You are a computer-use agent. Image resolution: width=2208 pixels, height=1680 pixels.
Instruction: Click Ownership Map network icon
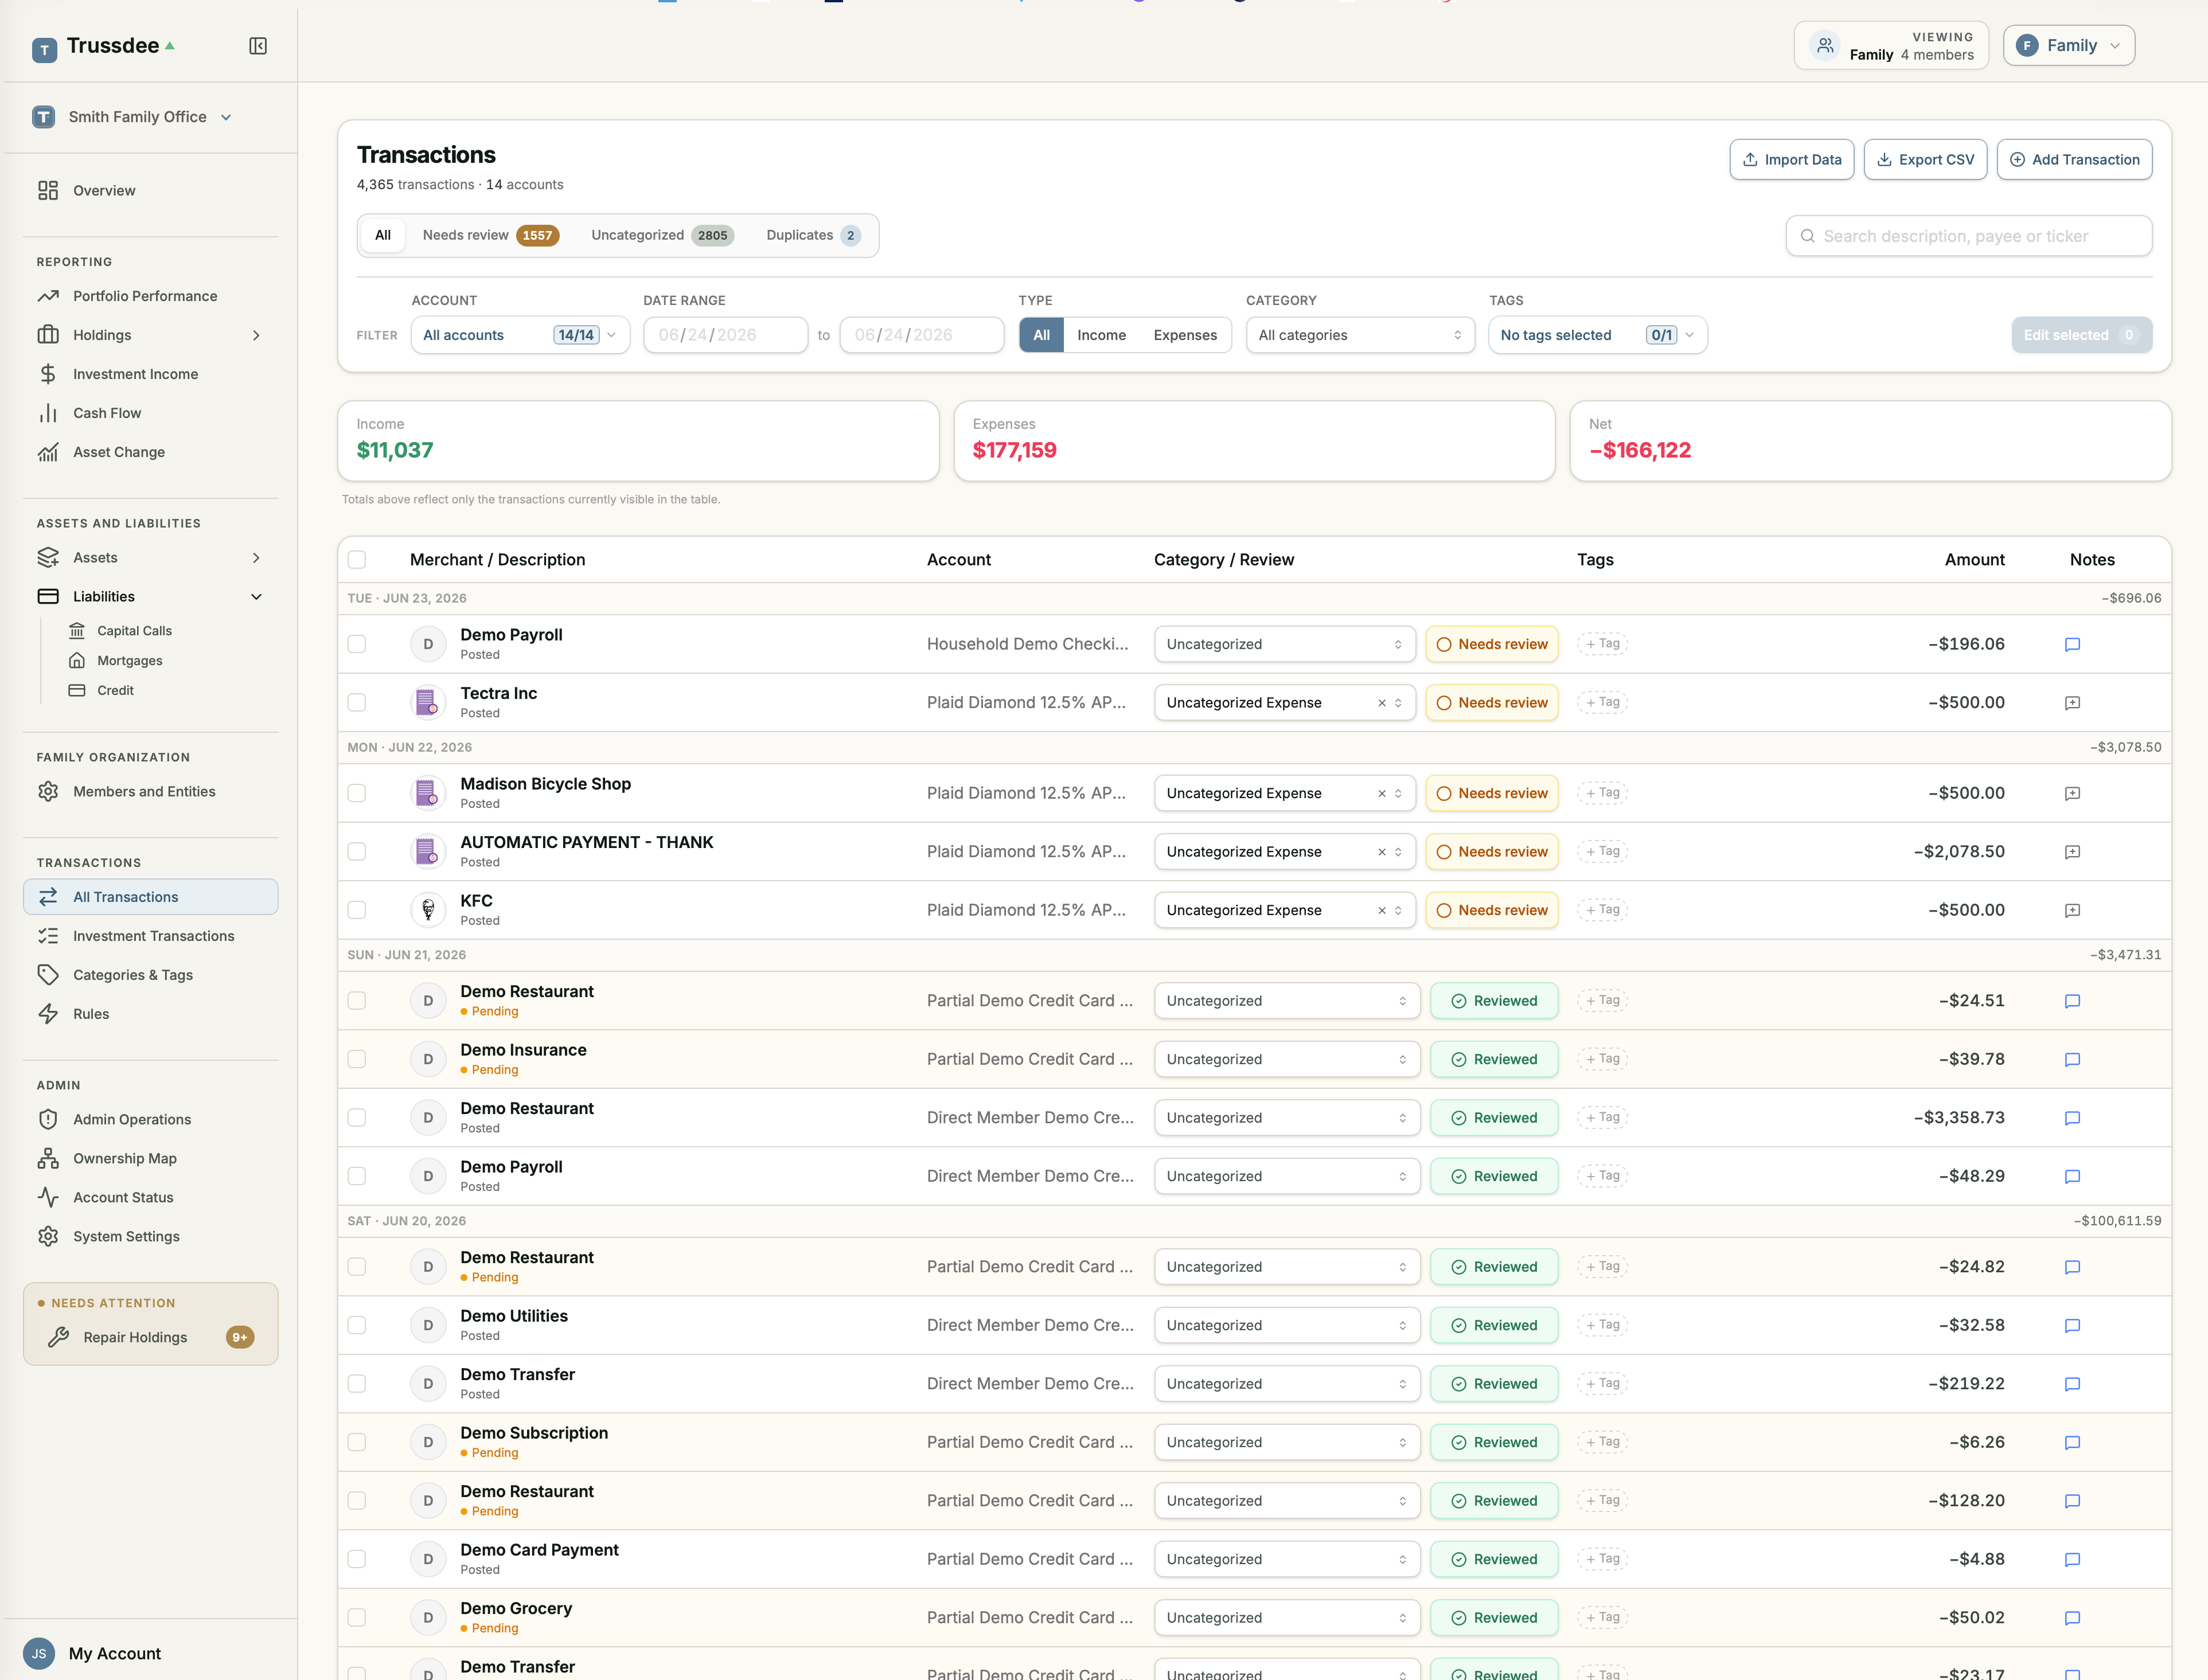tap(48, 1158)
